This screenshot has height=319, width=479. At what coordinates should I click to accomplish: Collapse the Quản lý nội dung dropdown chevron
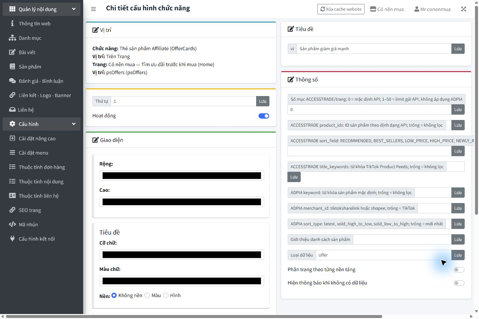pos(74,9)
